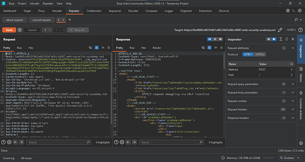305x162 pixels.
Task: Focus the Response search field
Action: 171,142
